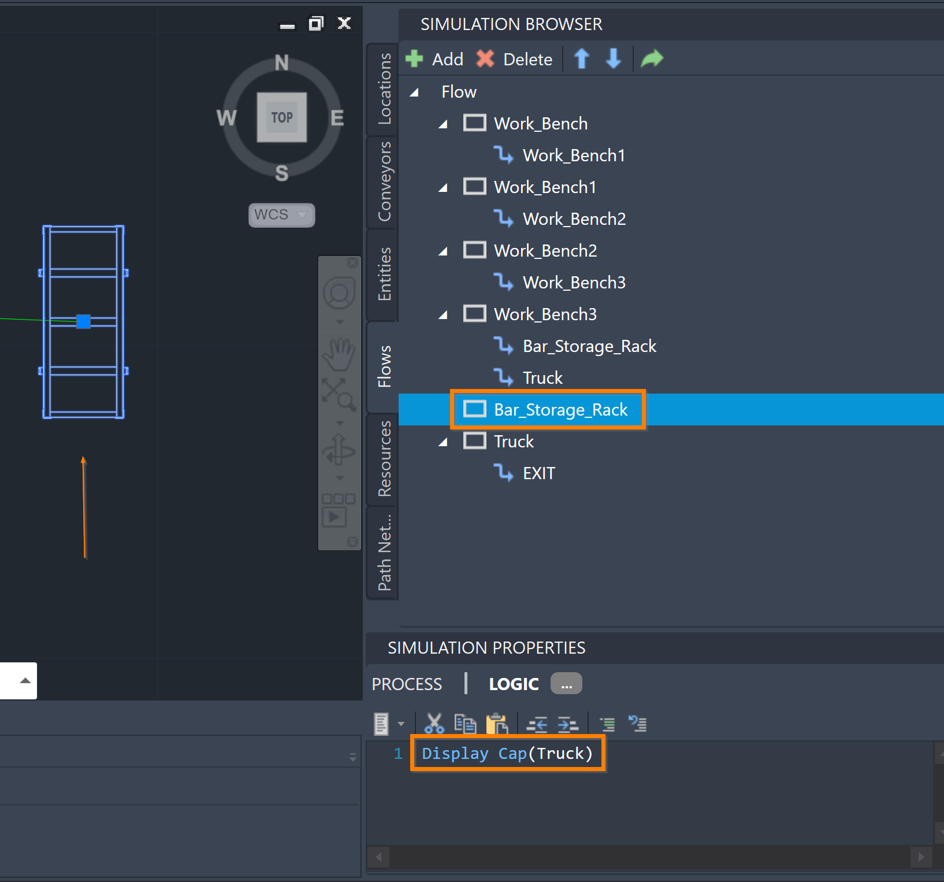Screen dimensions: 944x882
Task: Move item up with blue arrow
Action: pos(582,59)
